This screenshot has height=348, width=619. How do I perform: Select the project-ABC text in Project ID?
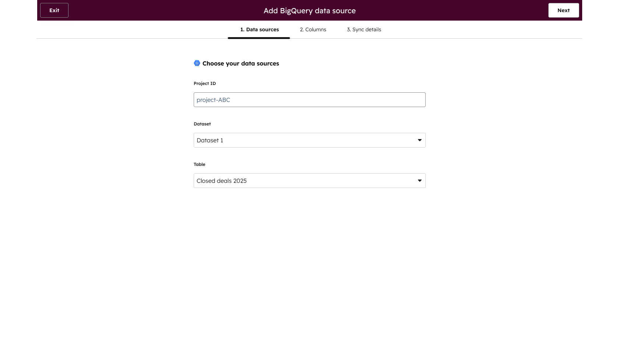213,100
